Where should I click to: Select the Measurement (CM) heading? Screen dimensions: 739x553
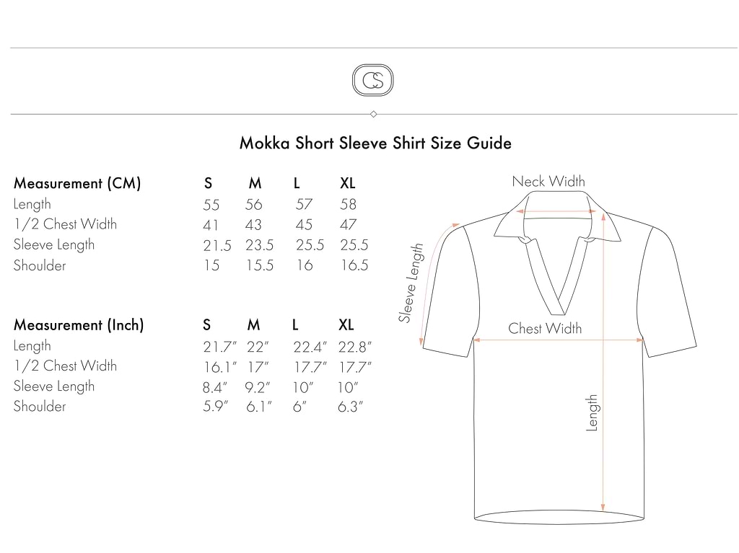[77, 183]
